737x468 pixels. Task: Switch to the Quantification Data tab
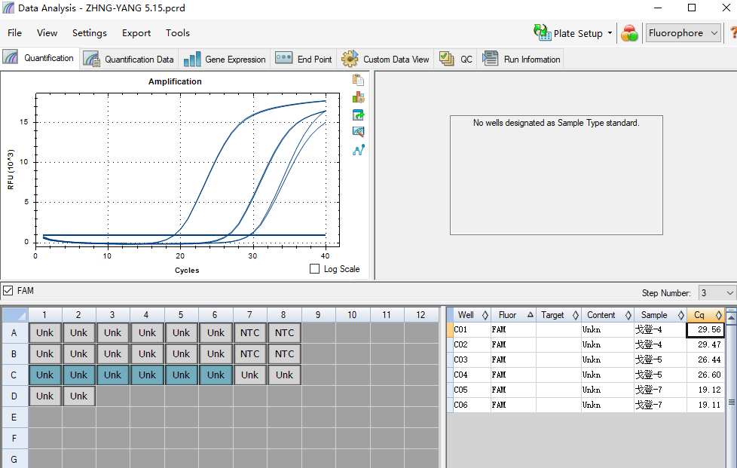pyautogui.click(x=128, y=60)
